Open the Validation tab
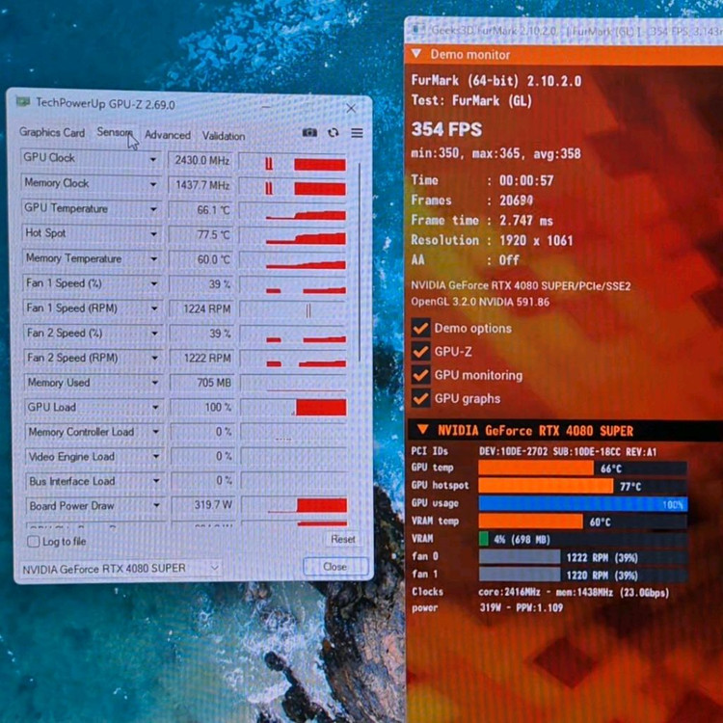This screenshot has width=723, height=723. point(224,136)
